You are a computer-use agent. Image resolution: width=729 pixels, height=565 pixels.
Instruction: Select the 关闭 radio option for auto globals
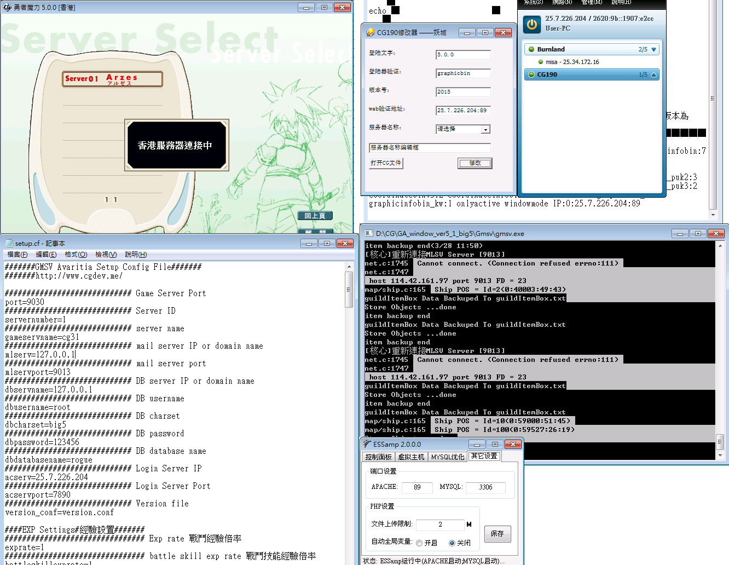click(x=452, y=543)
